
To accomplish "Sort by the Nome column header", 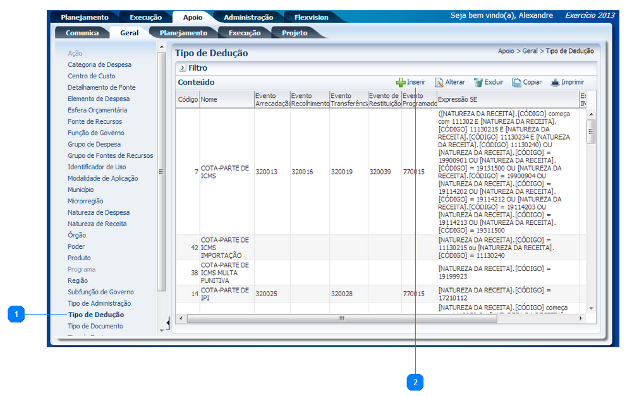I will pyautogui.click(x=209, y=100).
